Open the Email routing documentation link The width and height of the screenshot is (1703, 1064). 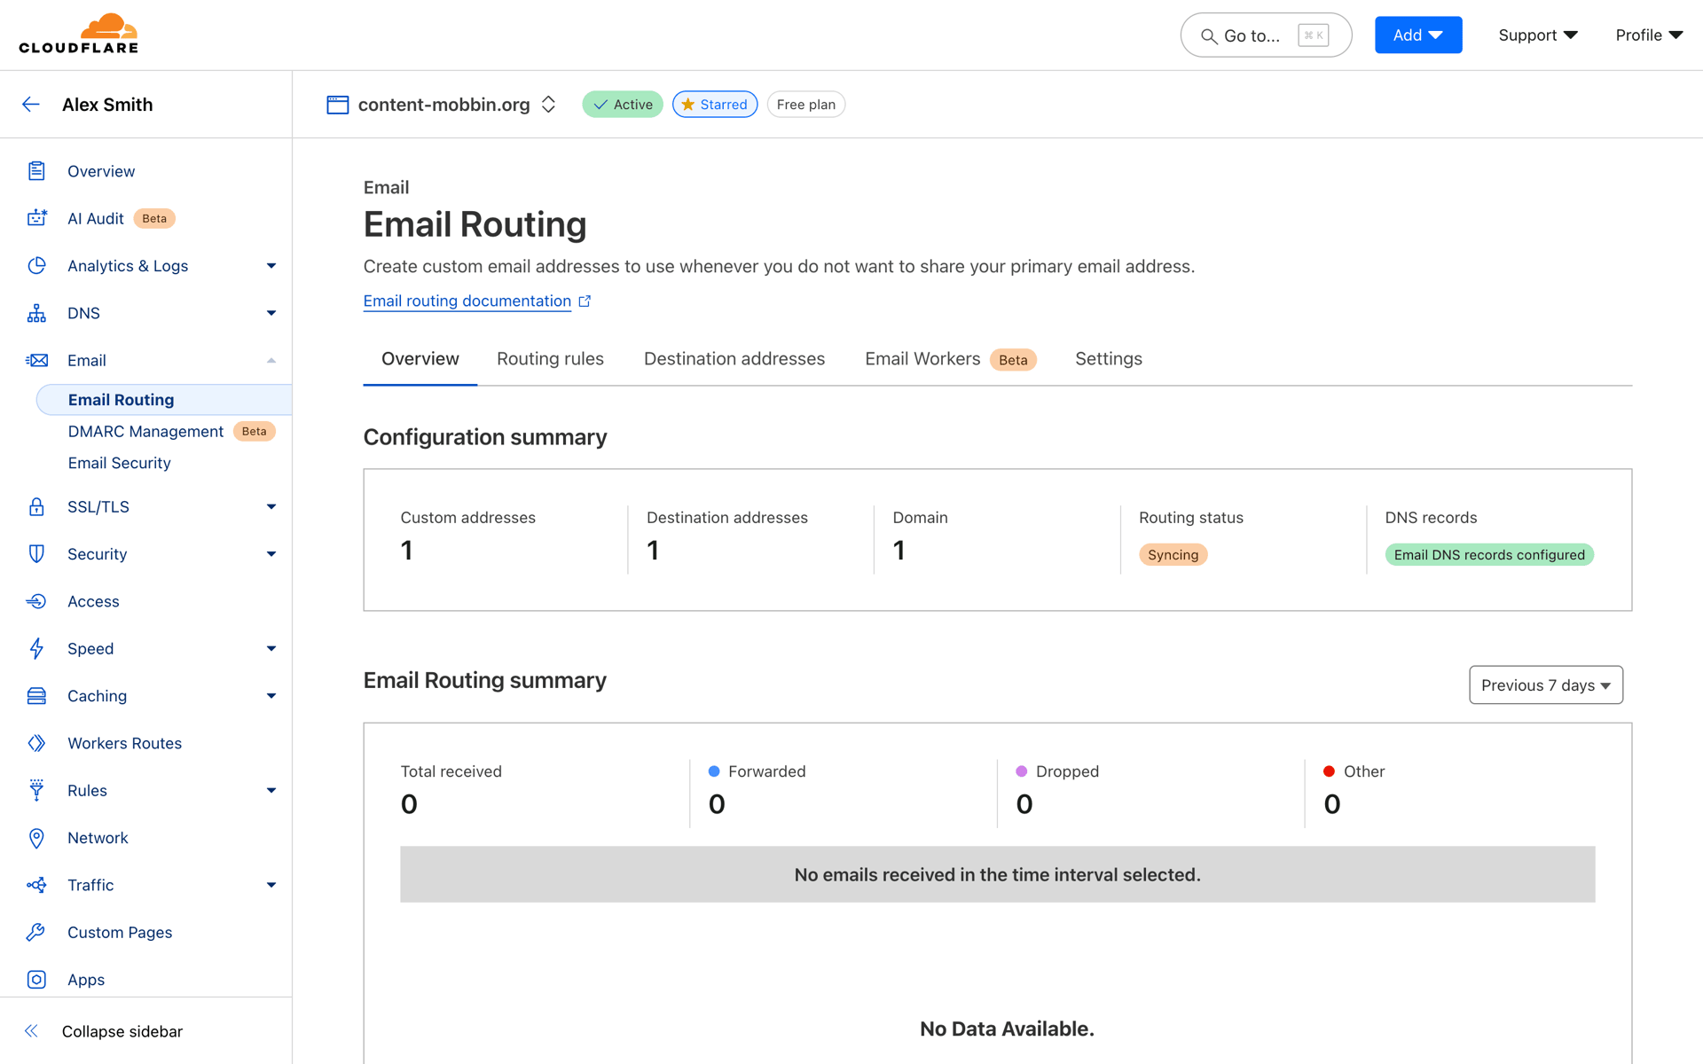point(467,301)
